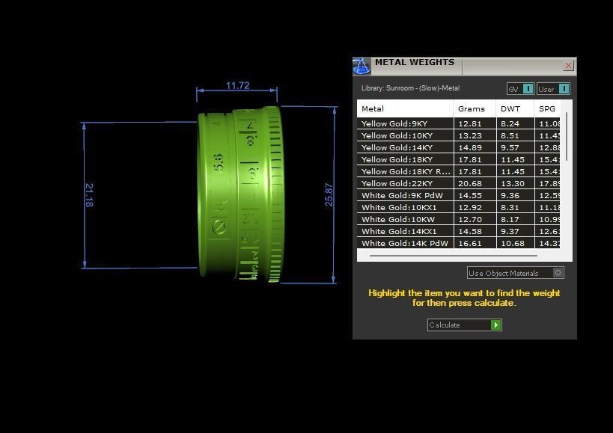Select the Yellow Gold:14KY row
The height and width of the screenshot is (433, 613).
pyautogui.click(x=458, y=147)
